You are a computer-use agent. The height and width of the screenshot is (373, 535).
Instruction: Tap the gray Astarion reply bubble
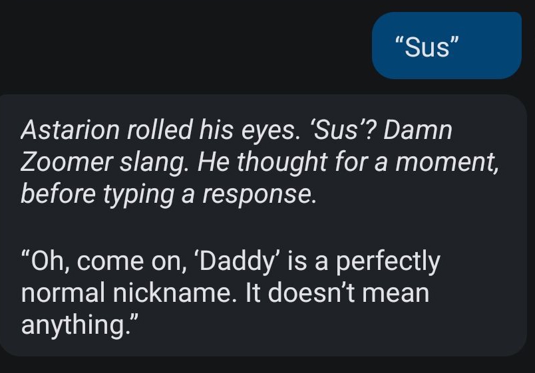click(263, 225)
